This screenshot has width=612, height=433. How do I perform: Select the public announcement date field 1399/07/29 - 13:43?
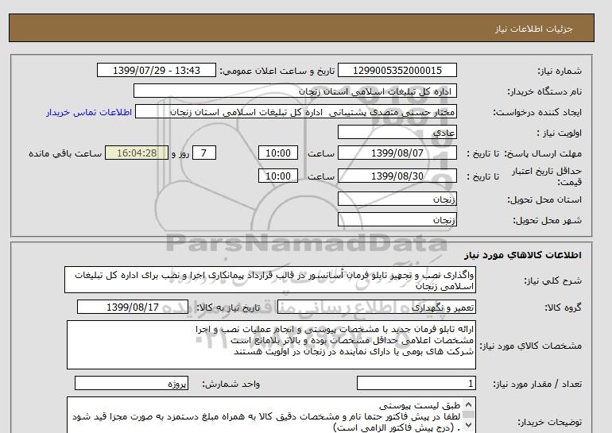(x=156, y=70)
